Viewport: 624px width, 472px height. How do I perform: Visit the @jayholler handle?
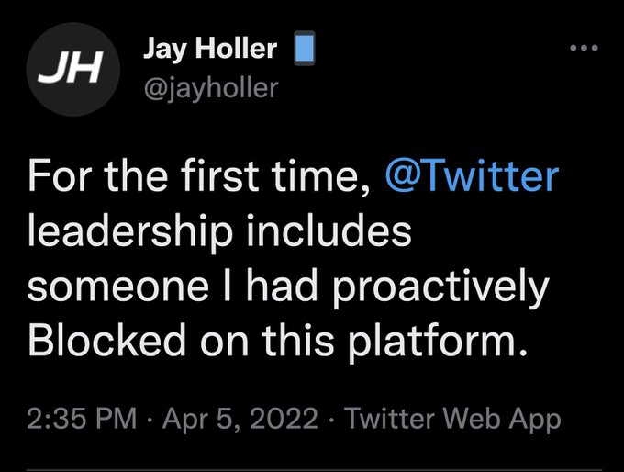209,88
